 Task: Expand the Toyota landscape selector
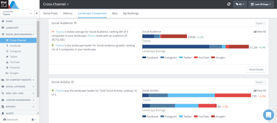(17, 13)
